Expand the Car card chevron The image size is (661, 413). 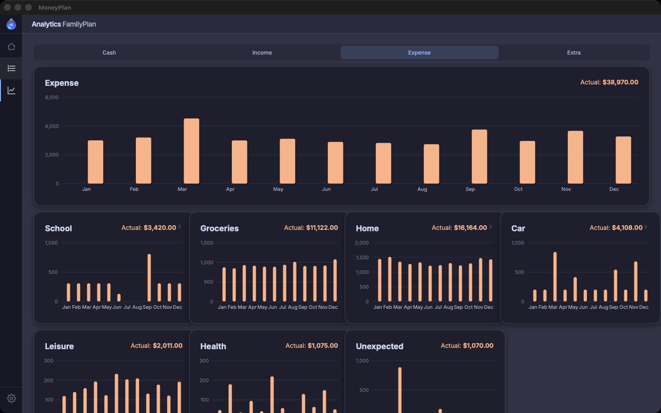[x=646, y=227]
